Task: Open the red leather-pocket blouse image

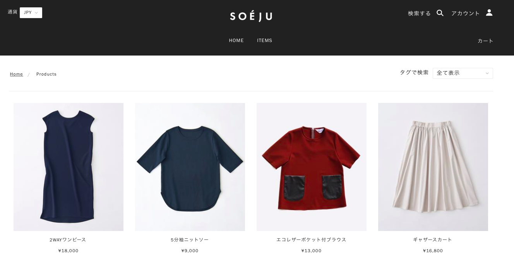Action: [x=312, y=167]
